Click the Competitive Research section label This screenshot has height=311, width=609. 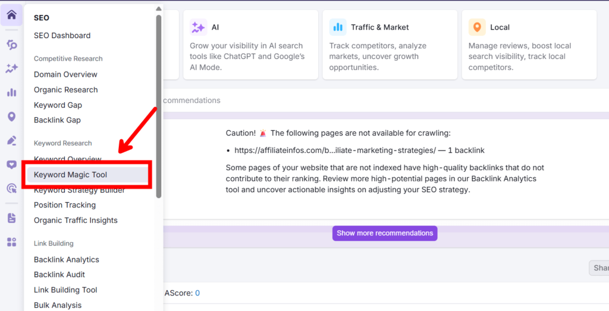(68, 59)
